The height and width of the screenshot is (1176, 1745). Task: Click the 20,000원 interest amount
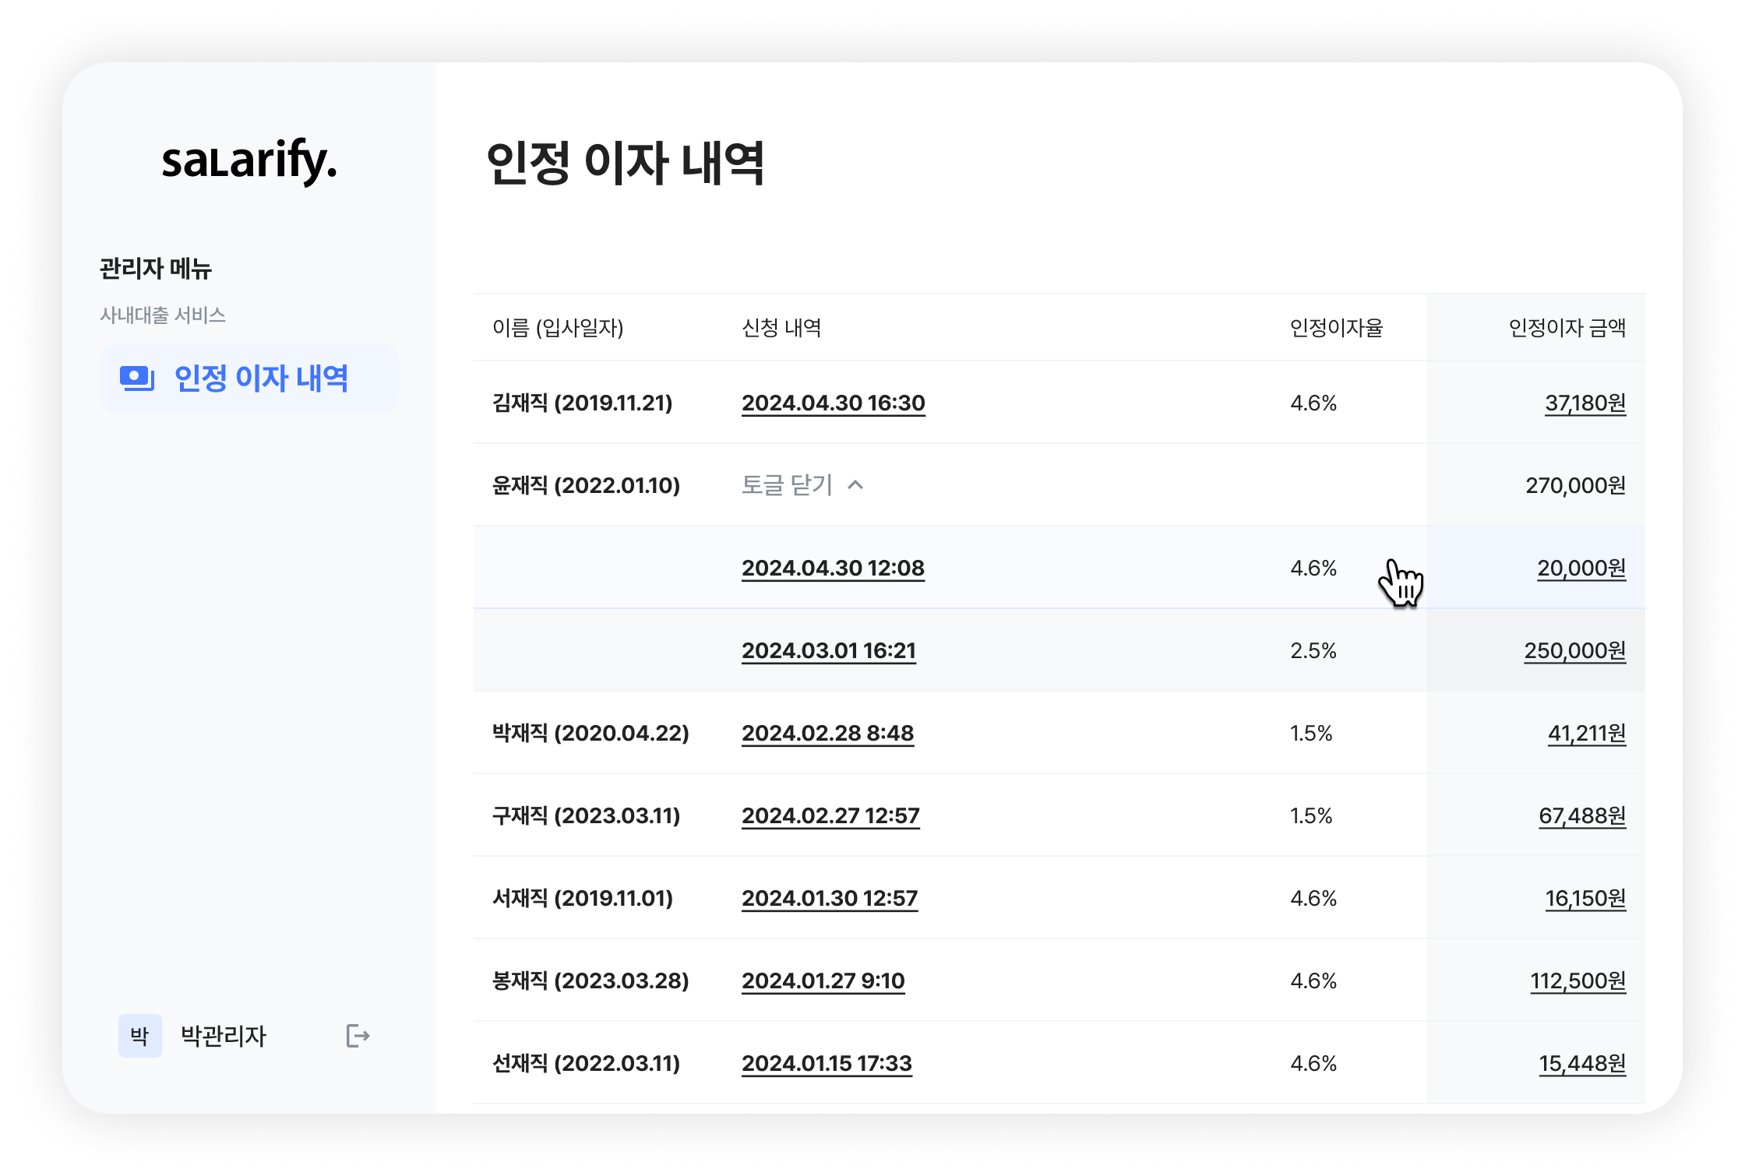1581,568
